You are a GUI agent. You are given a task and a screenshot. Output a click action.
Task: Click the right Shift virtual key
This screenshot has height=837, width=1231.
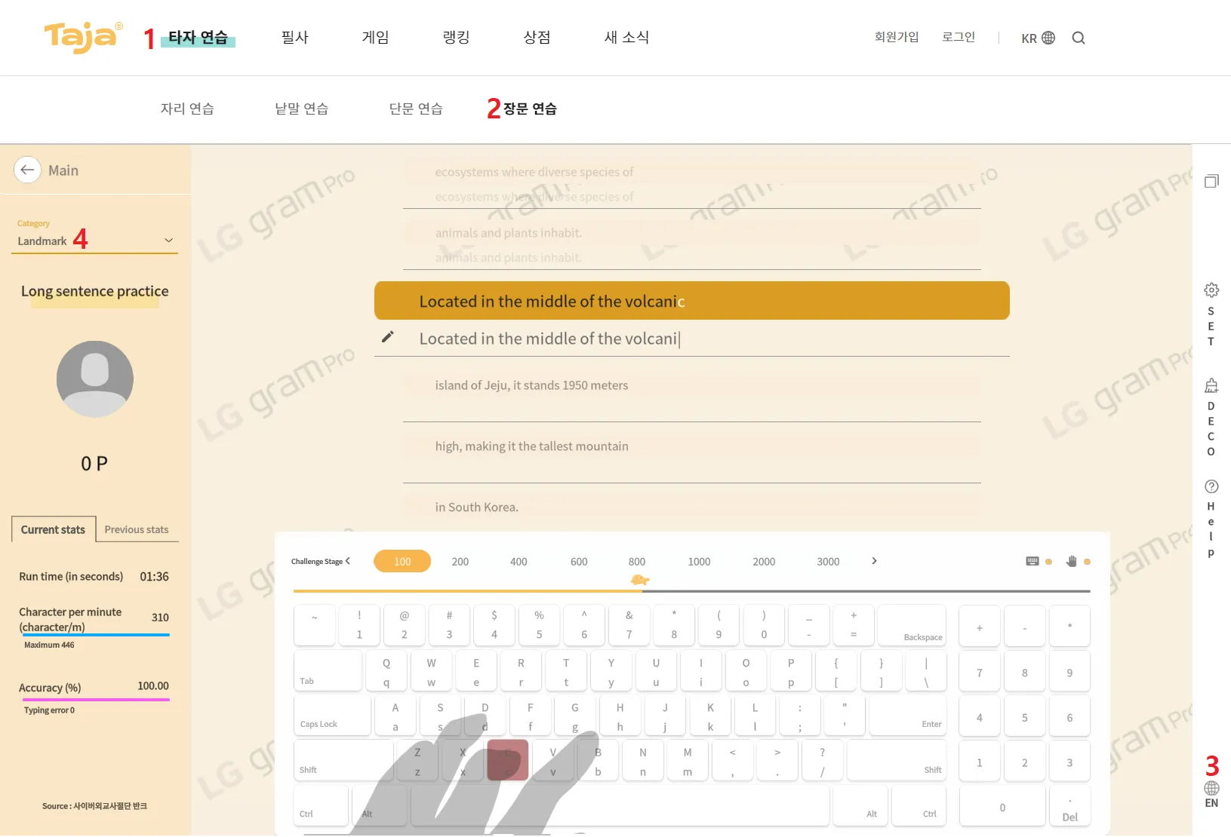[897, 760]
